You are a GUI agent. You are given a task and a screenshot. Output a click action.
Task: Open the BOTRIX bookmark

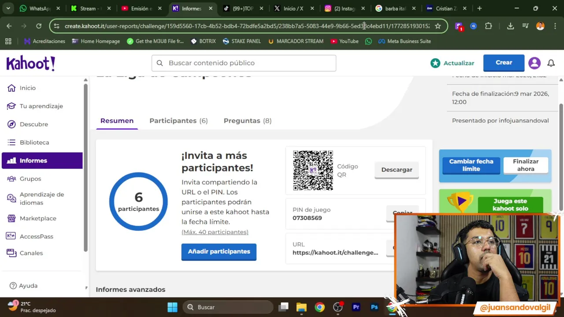tap(203, 41)
